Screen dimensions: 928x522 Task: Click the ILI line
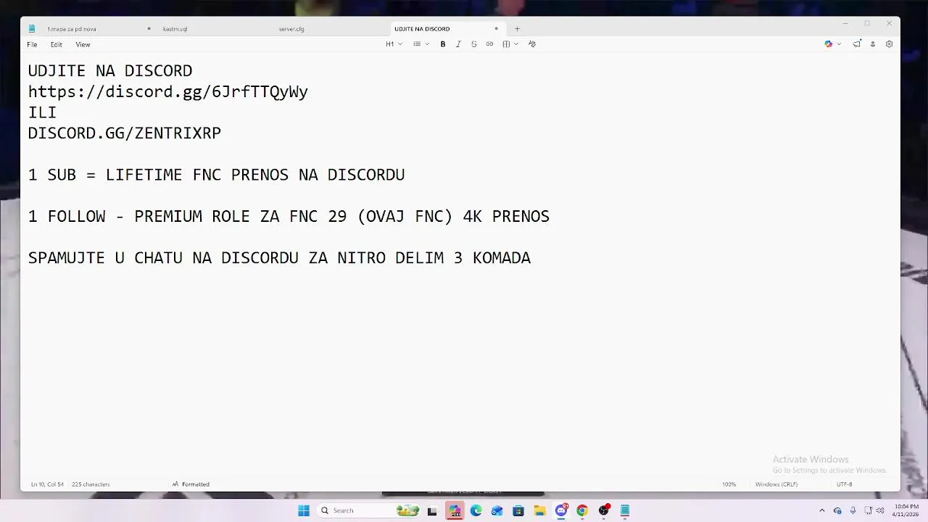(42, 112)
